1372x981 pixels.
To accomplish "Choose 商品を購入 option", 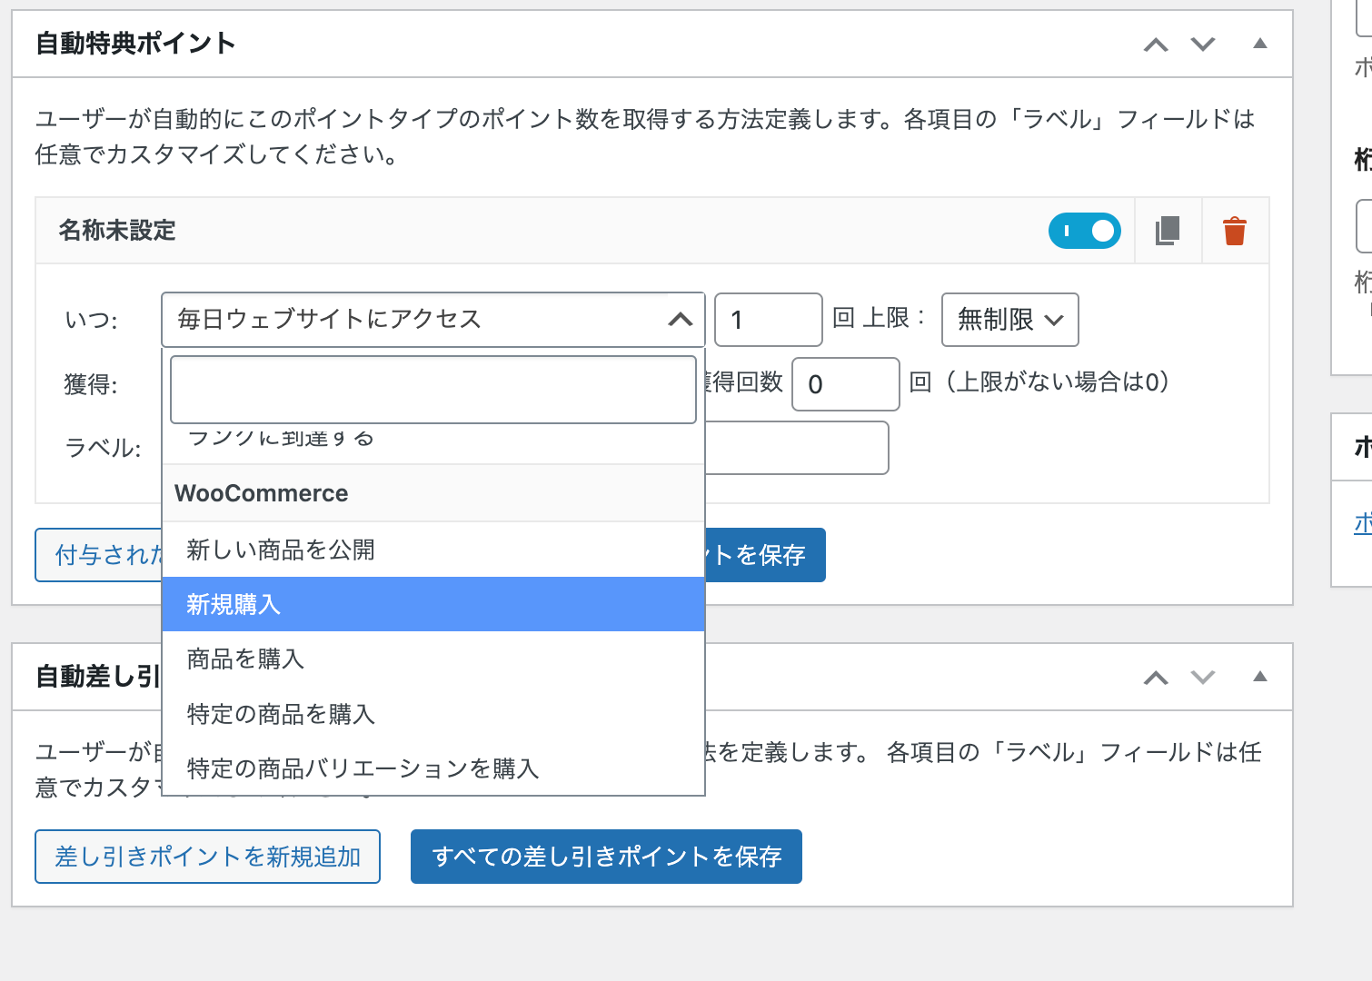I will click(433, 659).
